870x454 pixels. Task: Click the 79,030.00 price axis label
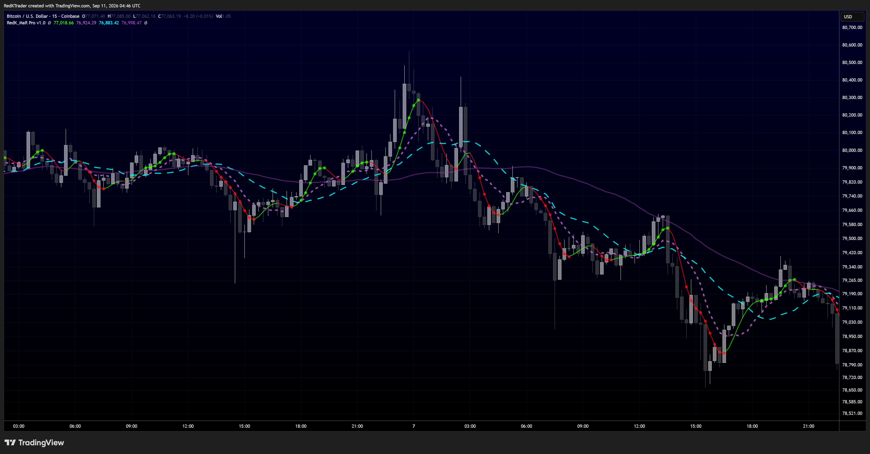pos(852,322)
